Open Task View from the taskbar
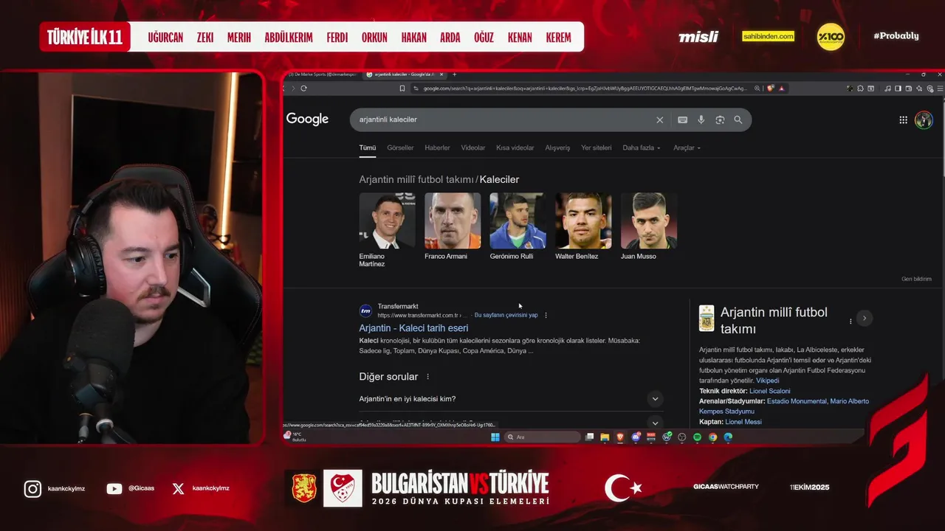This screenshot has width=945, height=531. pos(589,437)
